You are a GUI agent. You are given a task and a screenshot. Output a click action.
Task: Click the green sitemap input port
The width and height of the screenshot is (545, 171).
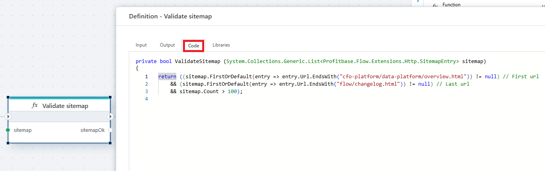[x=8, y=130]
